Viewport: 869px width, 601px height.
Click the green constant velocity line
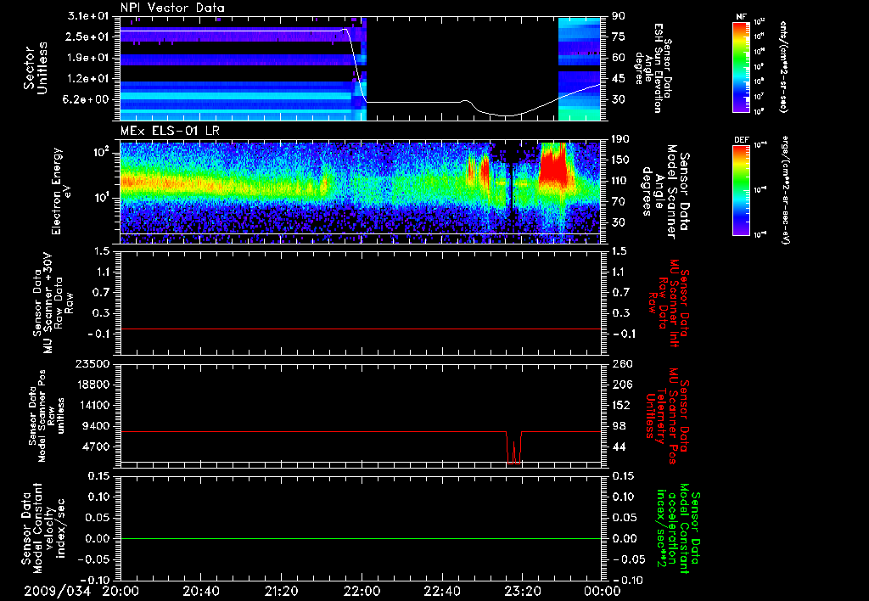click(x=360, y=538)
